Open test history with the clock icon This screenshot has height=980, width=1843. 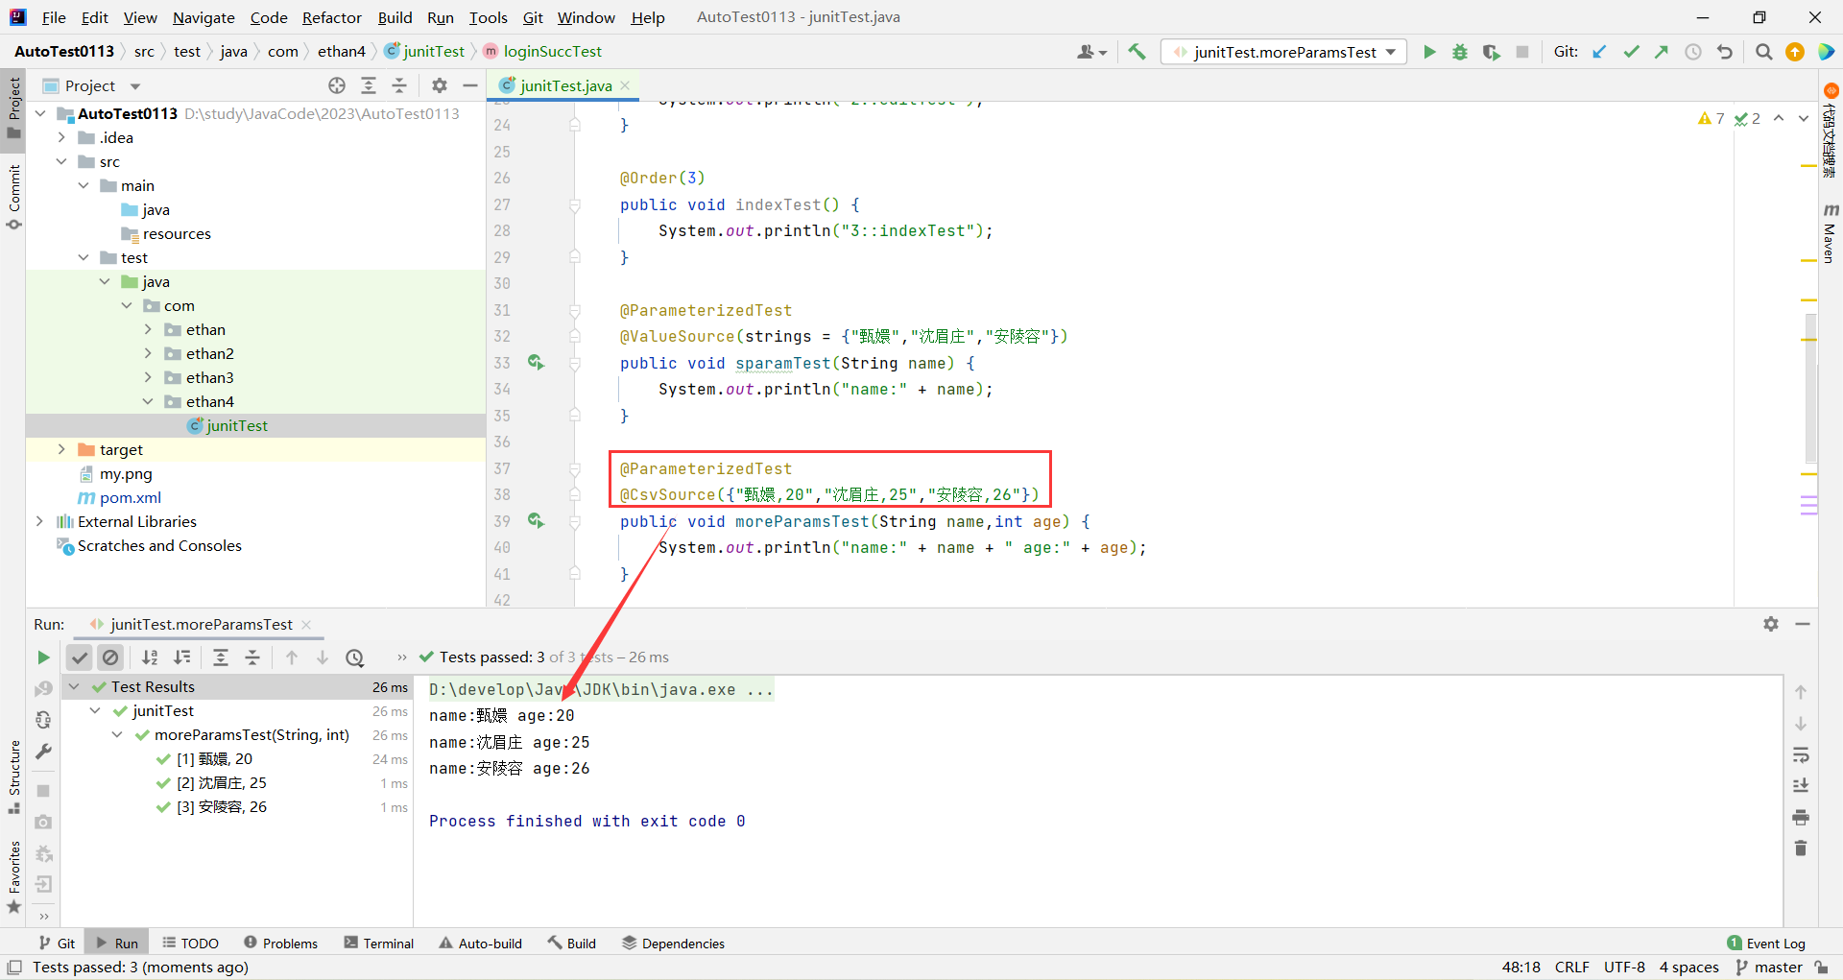pyautogui.click(x=355, y=657)
